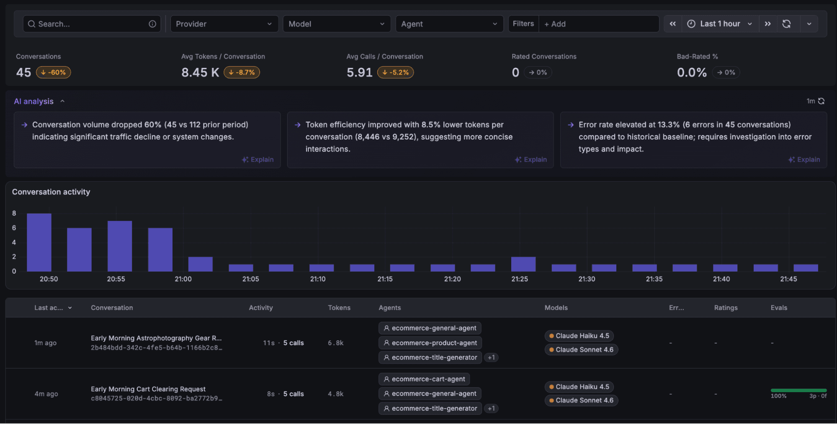This screenshot has width=837, height=424.
Task: Click ecommerce-title-generator tag in Astrophotography row
Action: click(430, 357)
